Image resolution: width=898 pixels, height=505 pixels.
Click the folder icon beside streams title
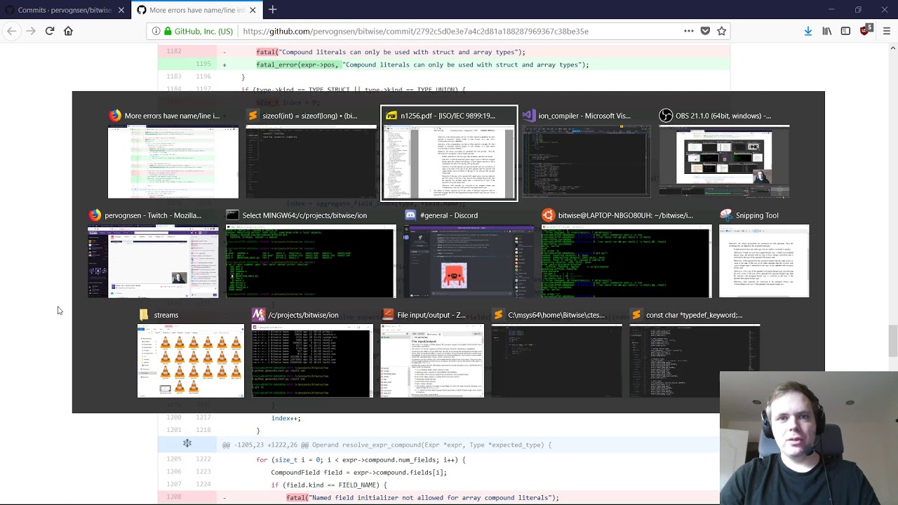pyautogui.click(x=145, y=315)
